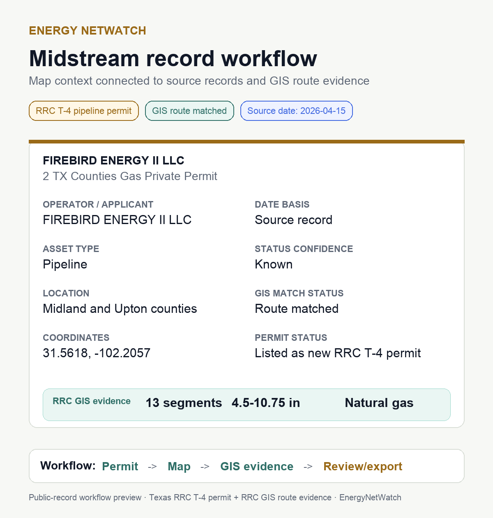This screenshot has width=493, height=518.
Task: Click the GIS route matched badge
Action: (189, 111)
